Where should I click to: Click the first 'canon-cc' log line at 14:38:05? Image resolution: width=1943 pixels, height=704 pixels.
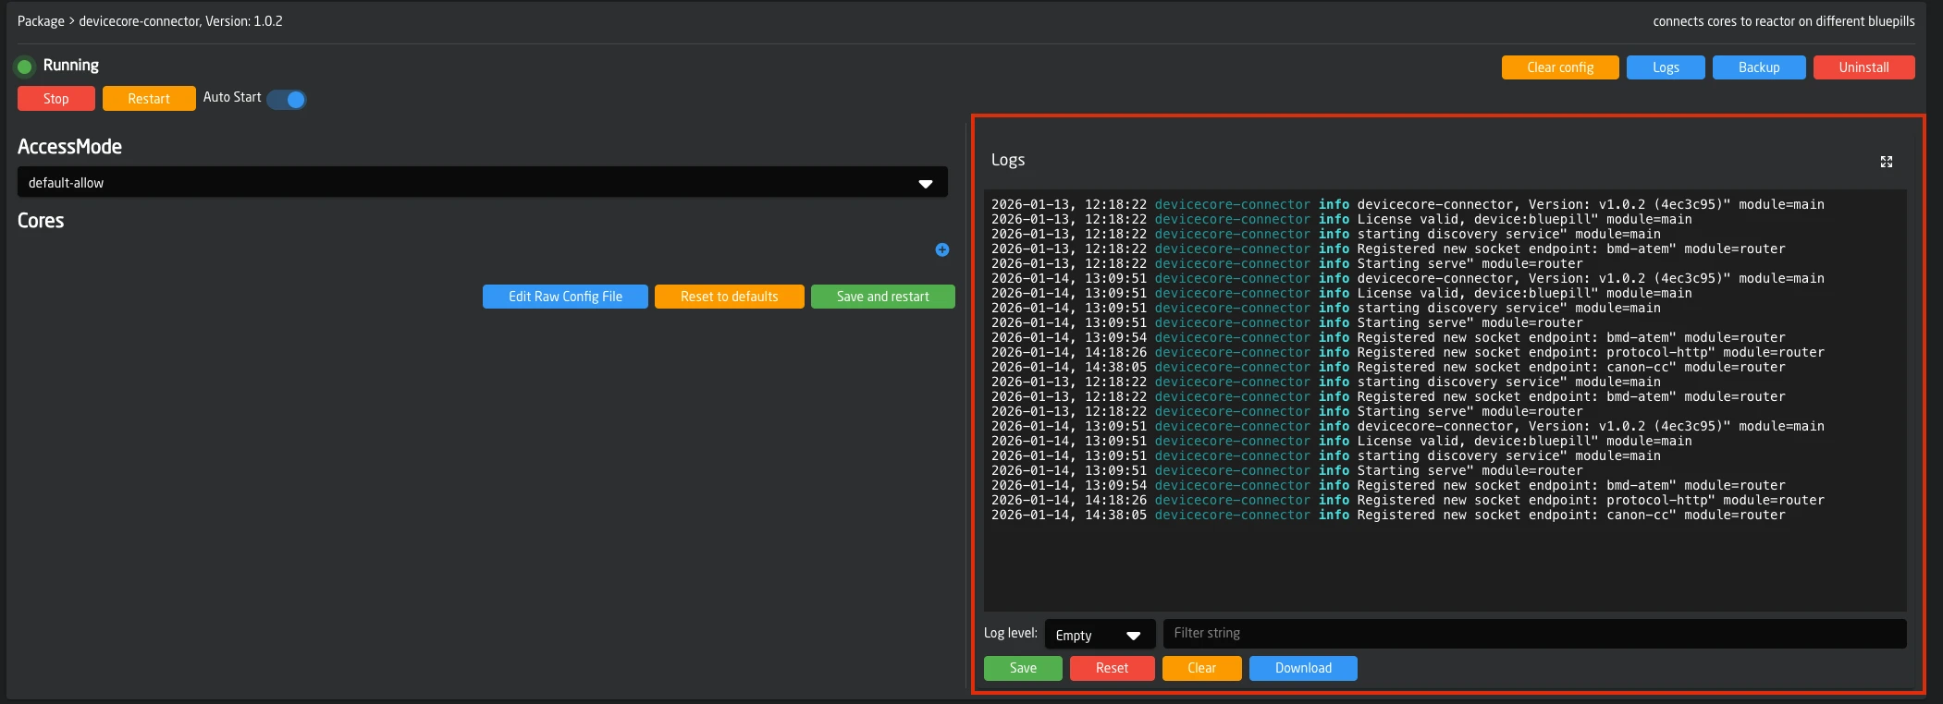tap(1388, 367)
